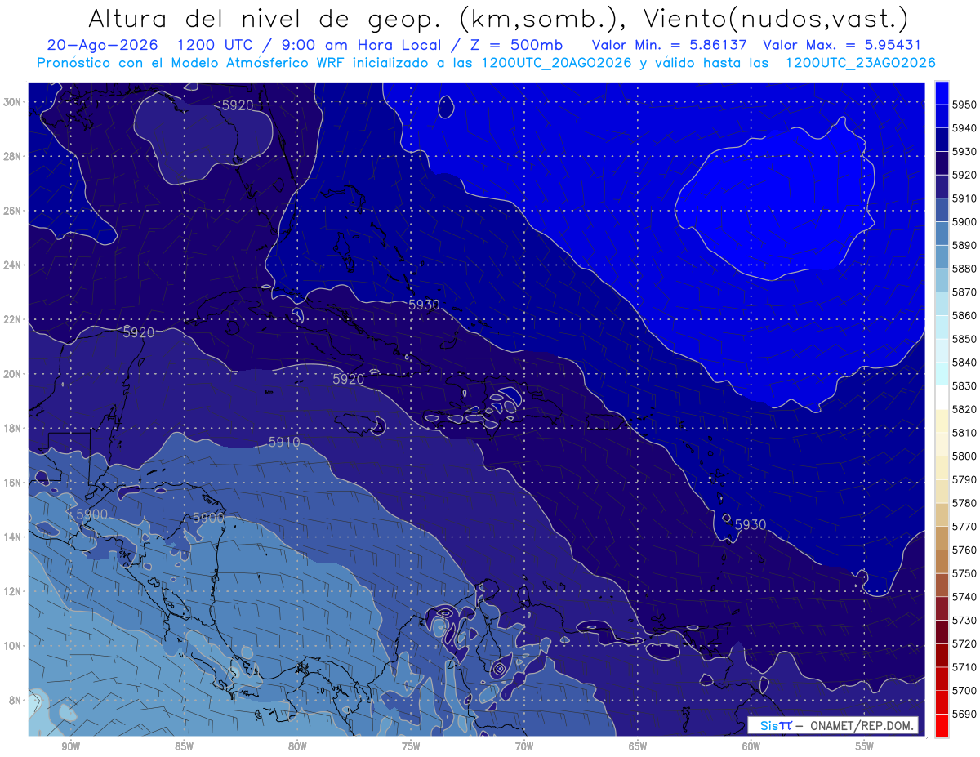The width and height of the screenshot is (980, 757).
Task: Click the 28N latitude axis label
Action: (12, 156)
